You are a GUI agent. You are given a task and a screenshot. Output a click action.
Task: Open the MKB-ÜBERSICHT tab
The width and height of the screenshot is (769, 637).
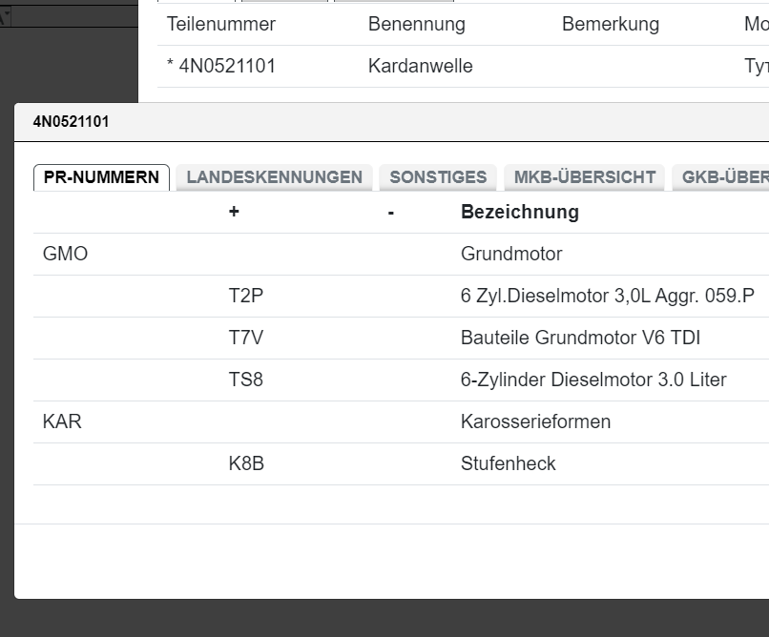[584, 177]
